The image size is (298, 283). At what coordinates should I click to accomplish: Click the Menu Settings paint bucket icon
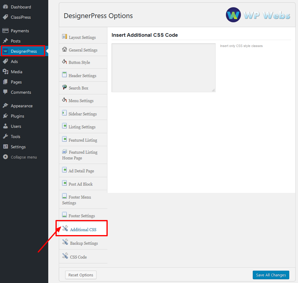click(x=65, y=100)
